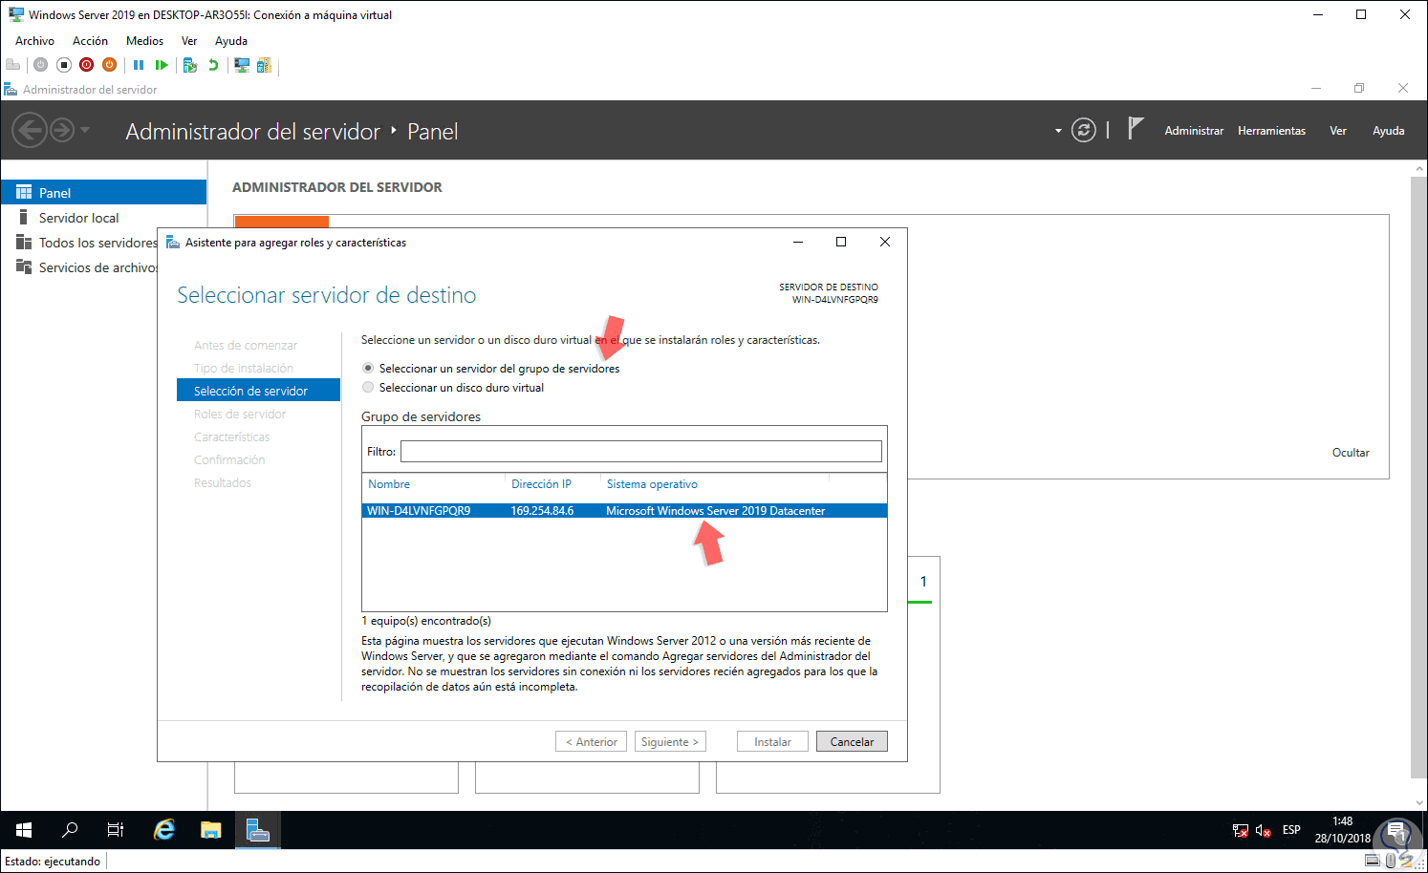The image size is (1428, 873).
Task: Click the Instalar button
Action: pyautogui.click(x=772, y=742)
